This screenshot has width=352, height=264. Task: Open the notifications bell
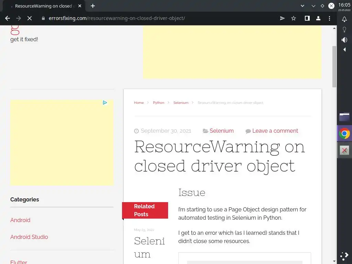(344, 19)
